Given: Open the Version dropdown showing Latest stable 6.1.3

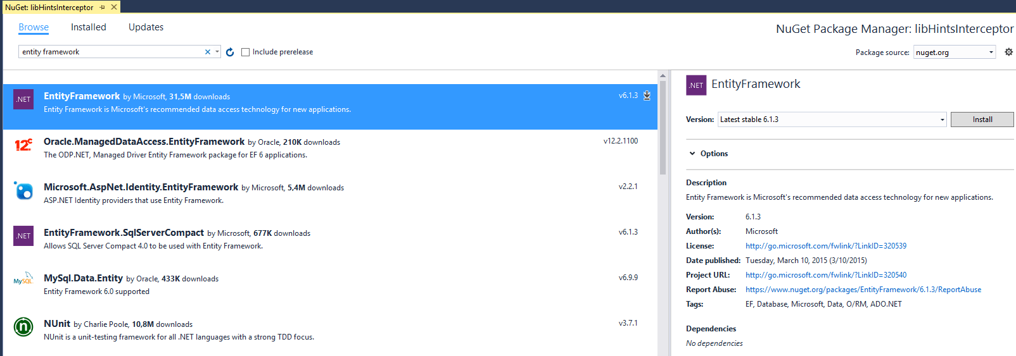Looking at the screenshot, I should pos(832,120).
